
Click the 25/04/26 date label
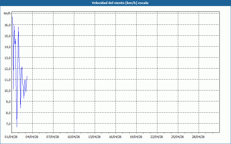point(178,137)
